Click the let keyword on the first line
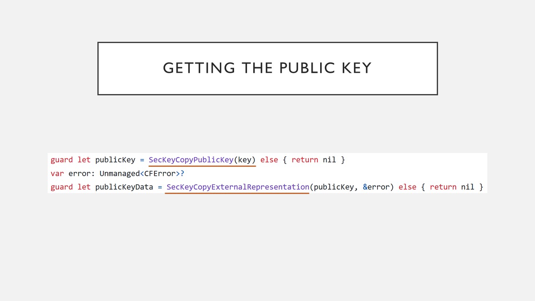The image size is (535, 301). tap(84, 160)
